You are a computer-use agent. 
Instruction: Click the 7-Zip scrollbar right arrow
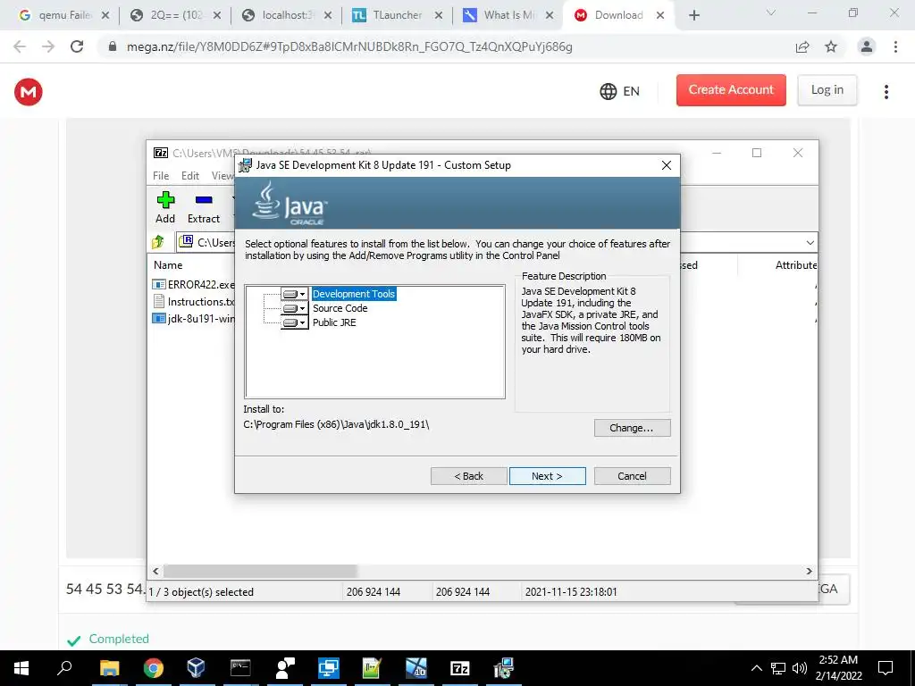point(810,571)
